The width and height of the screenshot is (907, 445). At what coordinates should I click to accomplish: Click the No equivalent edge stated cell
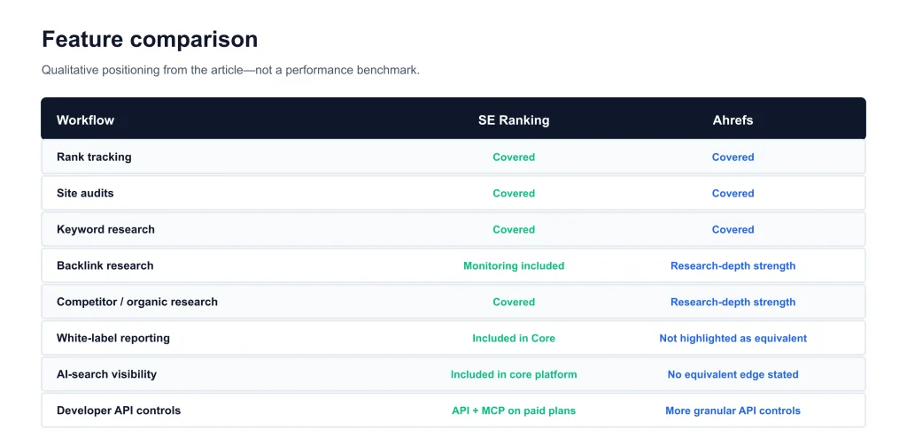(733, 374)
